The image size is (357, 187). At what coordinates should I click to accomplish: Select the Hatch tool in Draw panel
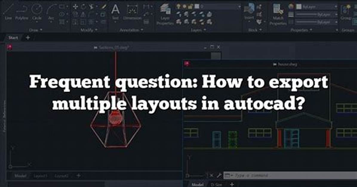pyautogui.click(x=62, y=22)
